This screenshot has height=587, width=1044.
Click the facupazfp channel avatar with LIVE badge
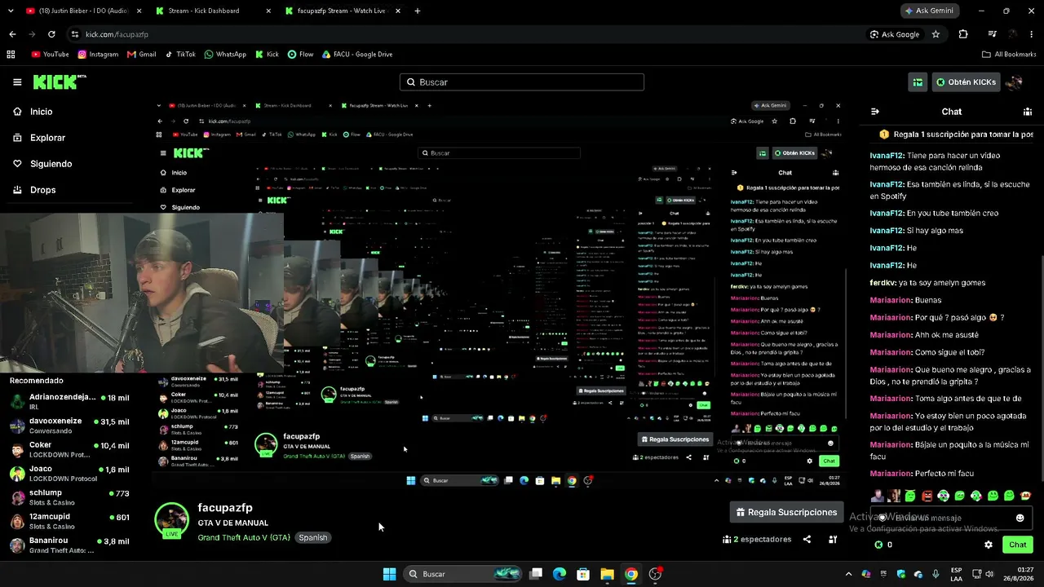pyautogui.click(x=171, y=520)
